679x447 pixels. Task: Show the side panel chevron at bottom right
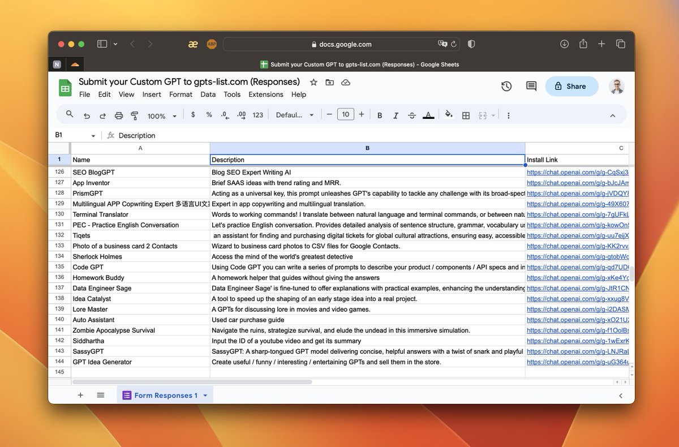(x=620, y=396)
